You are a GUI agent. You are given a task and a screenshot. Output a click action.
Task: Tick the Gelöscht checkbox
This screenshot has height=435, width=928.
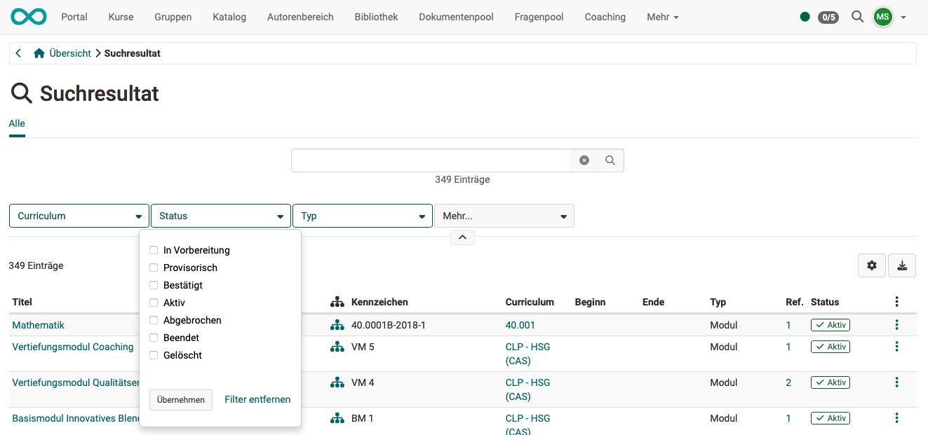click(154, 355)
